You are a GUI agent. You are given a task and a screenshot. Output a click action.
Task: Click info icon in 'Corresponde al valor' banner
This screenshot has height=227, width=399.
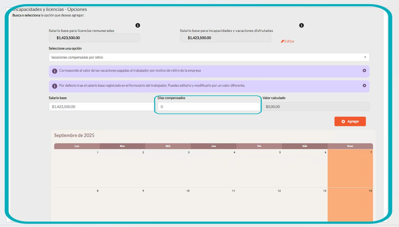[x=55, y=71]
